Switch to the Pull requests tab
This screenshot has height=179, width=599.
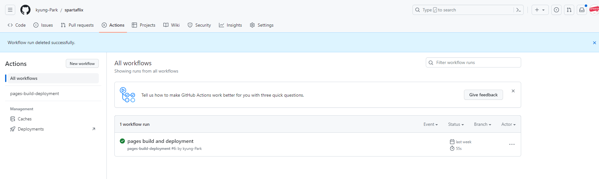77,25
